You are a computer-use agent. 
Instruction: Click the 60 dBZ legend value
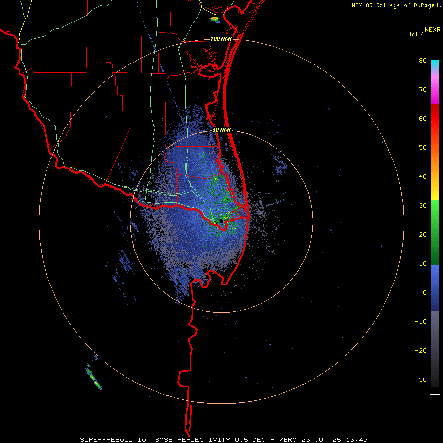click(423, 118)
